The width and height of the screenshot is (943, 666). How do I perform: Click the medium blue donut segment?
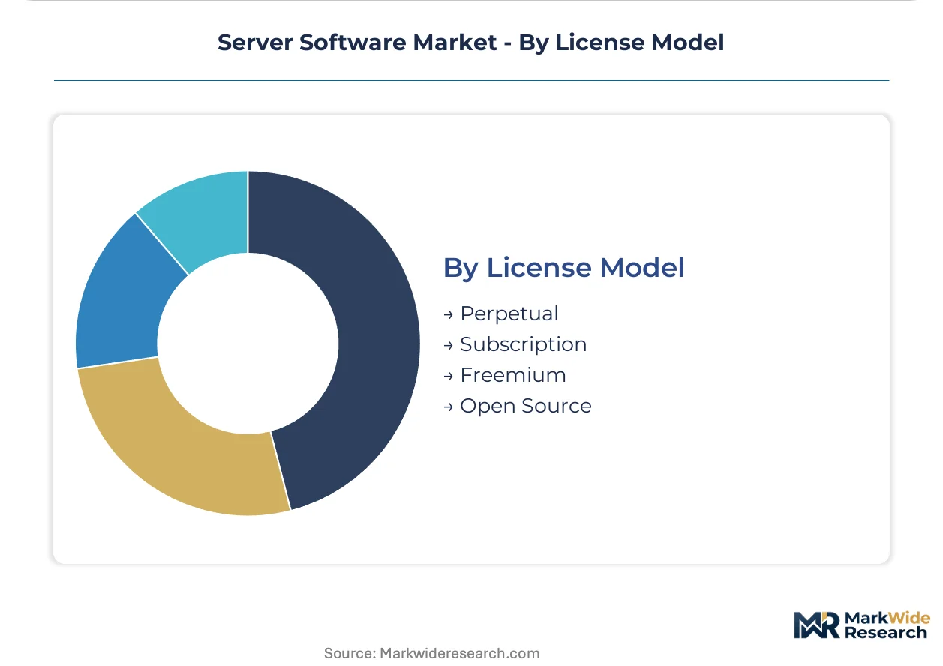(x=120, y=300)
